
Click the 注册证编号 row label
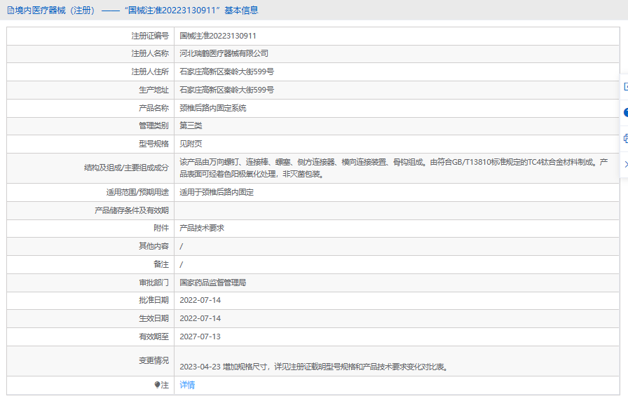tap(150, 36)
